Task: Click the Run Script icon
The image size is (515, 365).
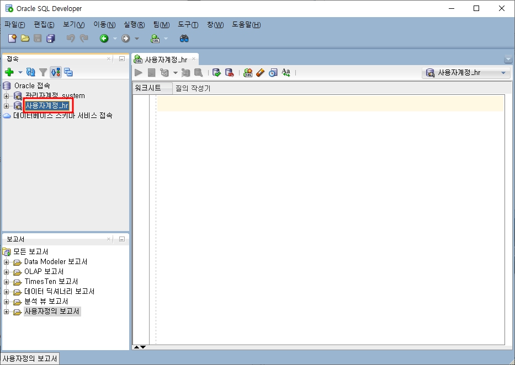Action: coord(151,72)
